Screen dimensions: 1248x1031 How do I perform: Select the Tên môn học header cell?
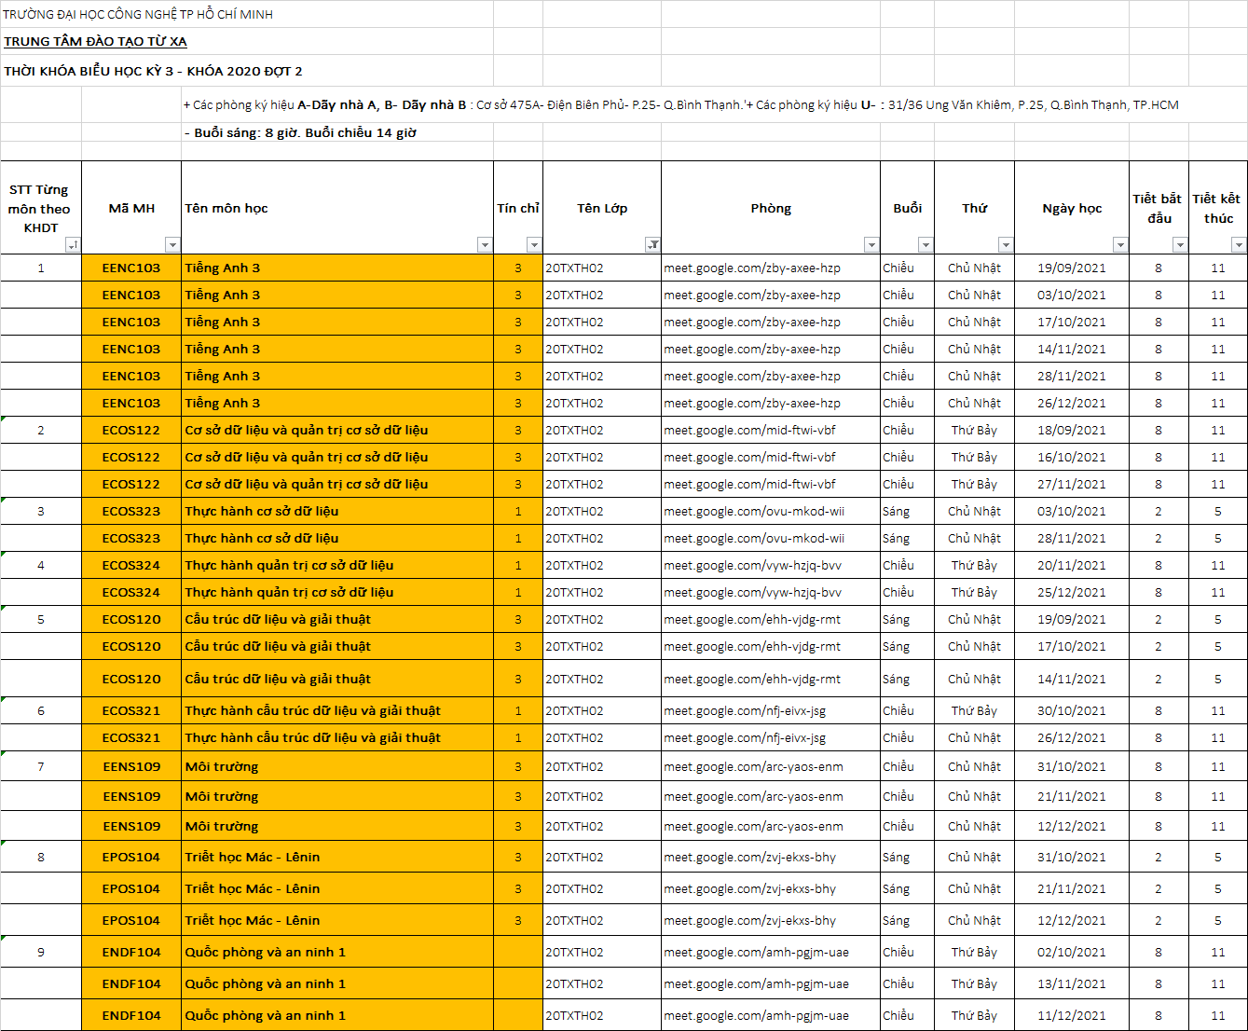pyautogui.click(x=337, y=208)
